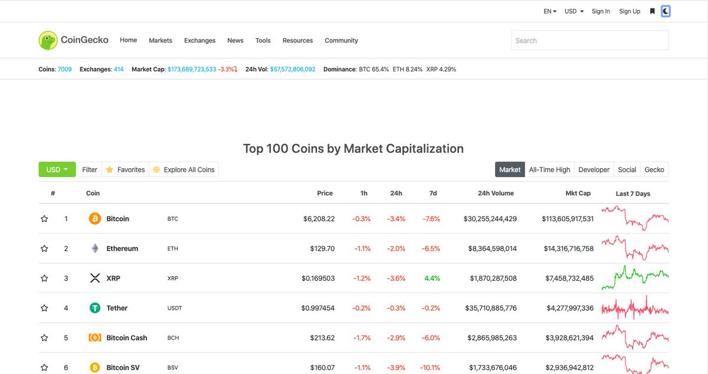Open the Tools menu
The height and width of the screenshot is (374, 708).
tap(263, 41)
